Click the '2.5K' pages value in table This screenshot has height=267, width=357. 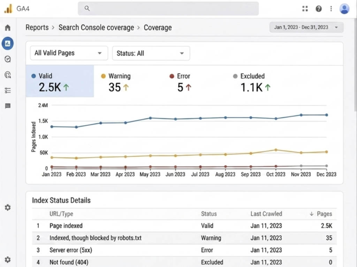click(x=326, y=226)
